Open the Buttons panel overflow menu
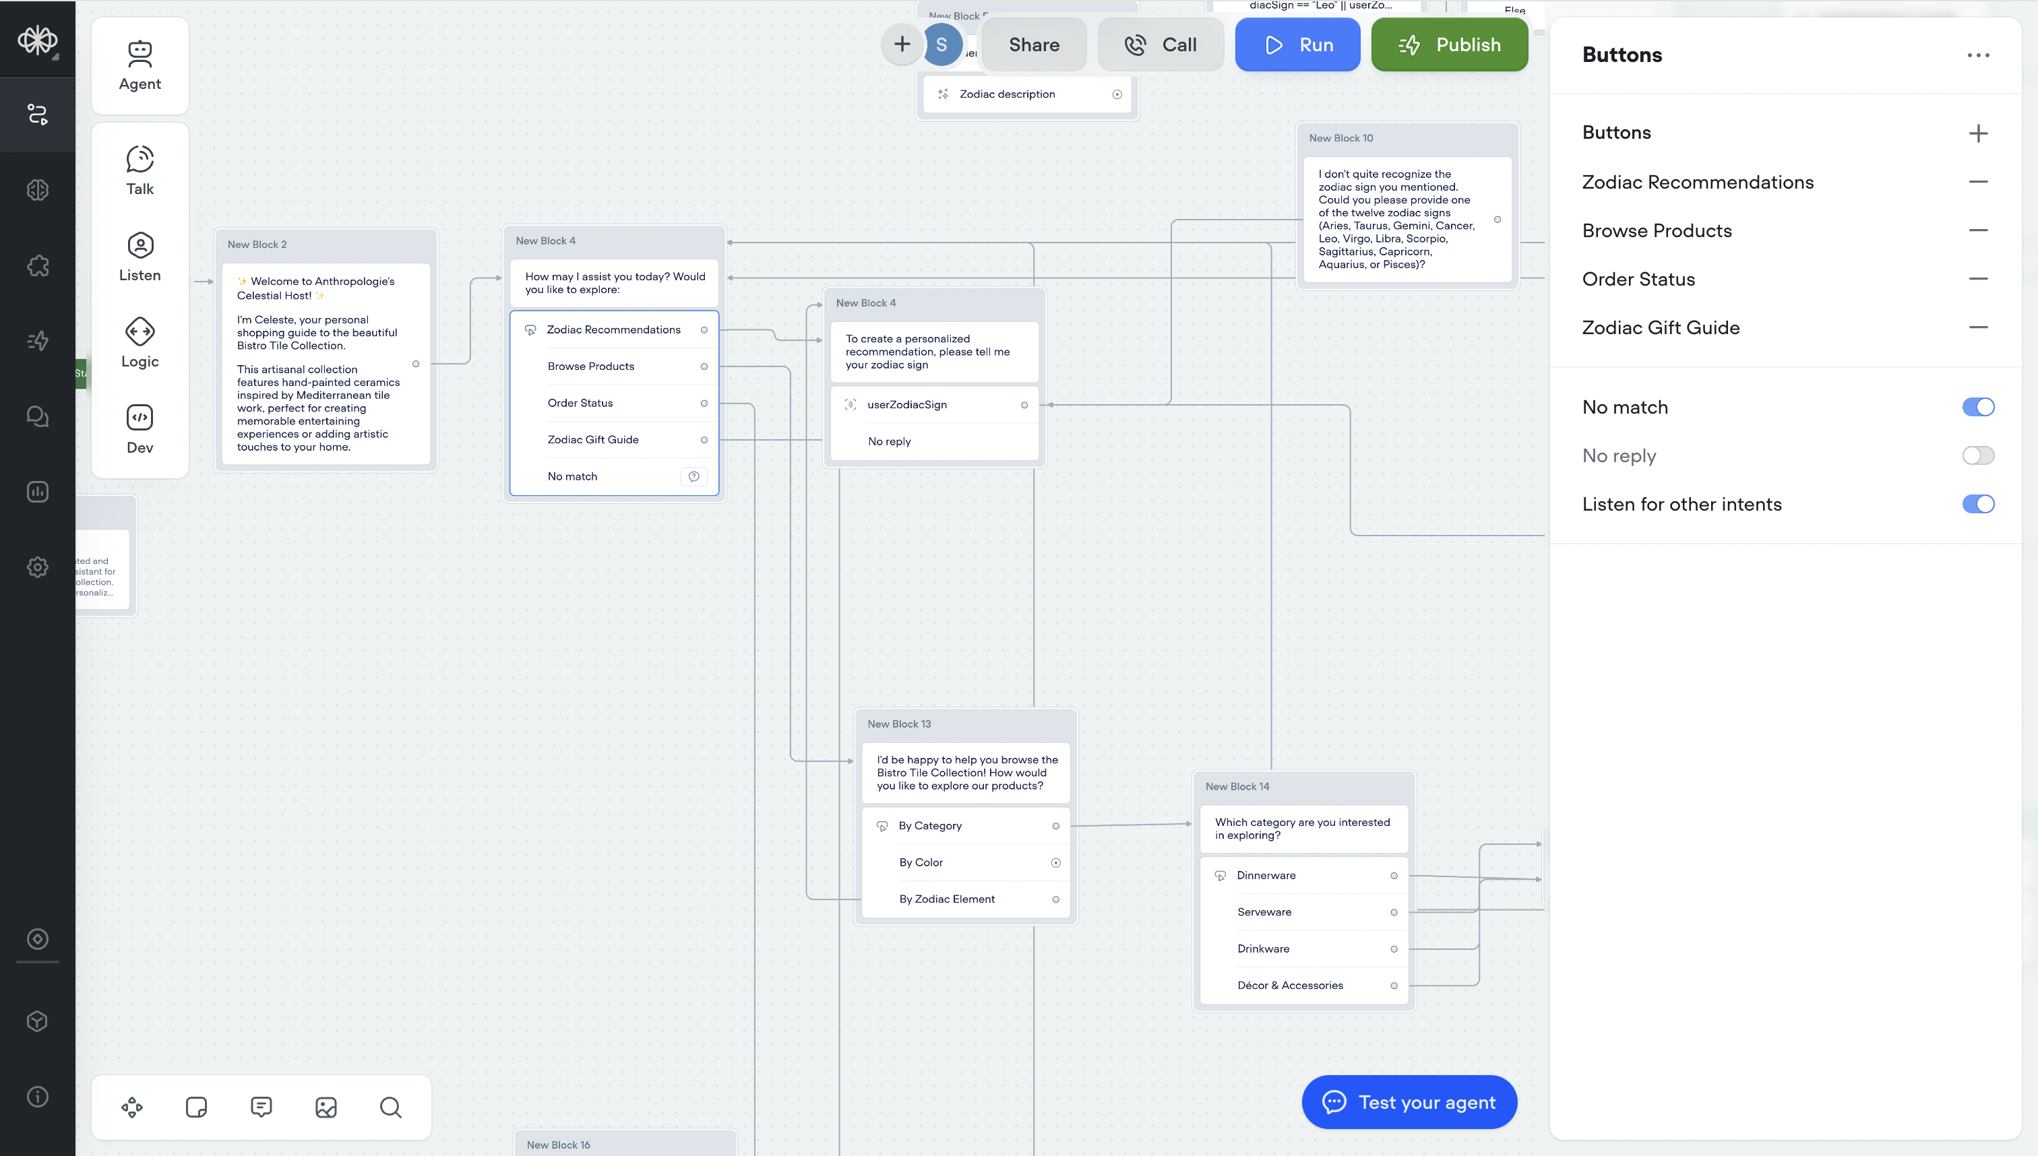 [1979, 55]
